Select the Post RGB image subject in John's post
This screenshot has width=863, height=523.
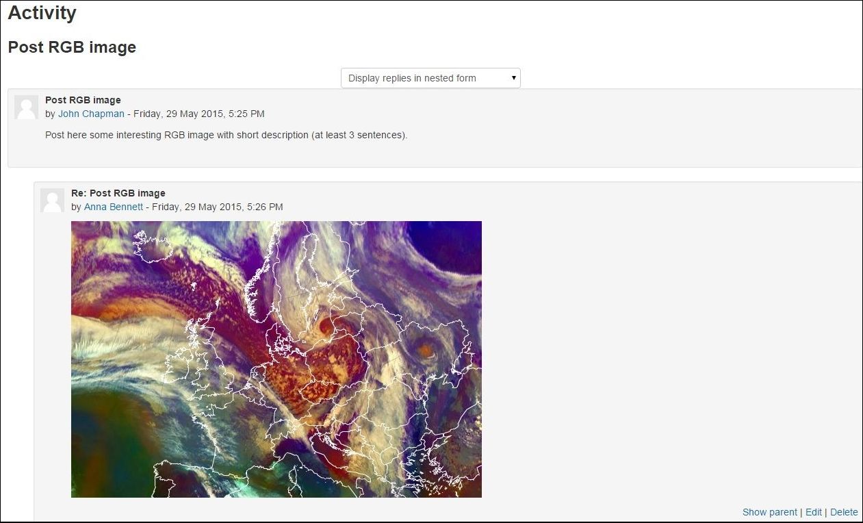(x=83, y=100)
